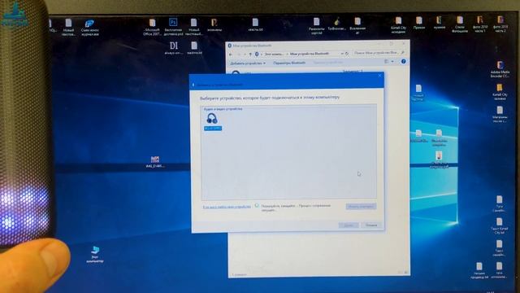
Task: Select the 'Этот компьютер' desktop icon
Action: tap(95, 255)
